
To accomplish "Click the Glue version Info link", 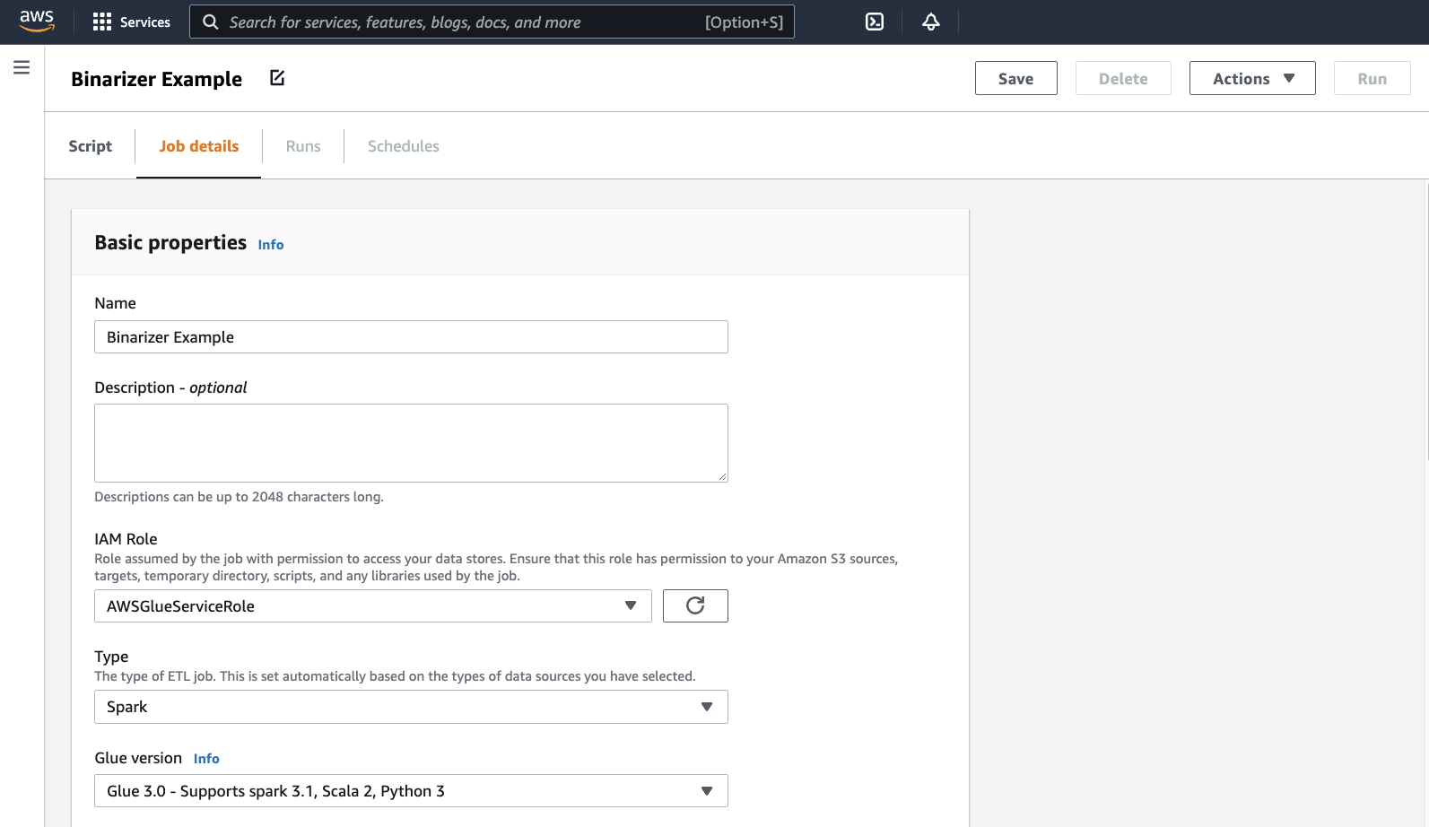I will tap(206, 759).
